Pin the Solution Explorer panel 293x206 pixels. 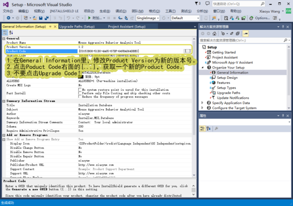(x=283, y=27)
